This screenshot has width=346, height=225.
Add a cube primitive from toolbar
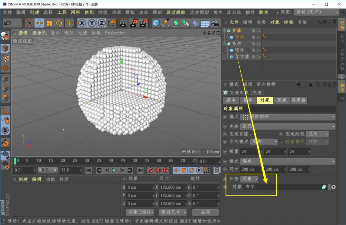(x=156, y=23)
